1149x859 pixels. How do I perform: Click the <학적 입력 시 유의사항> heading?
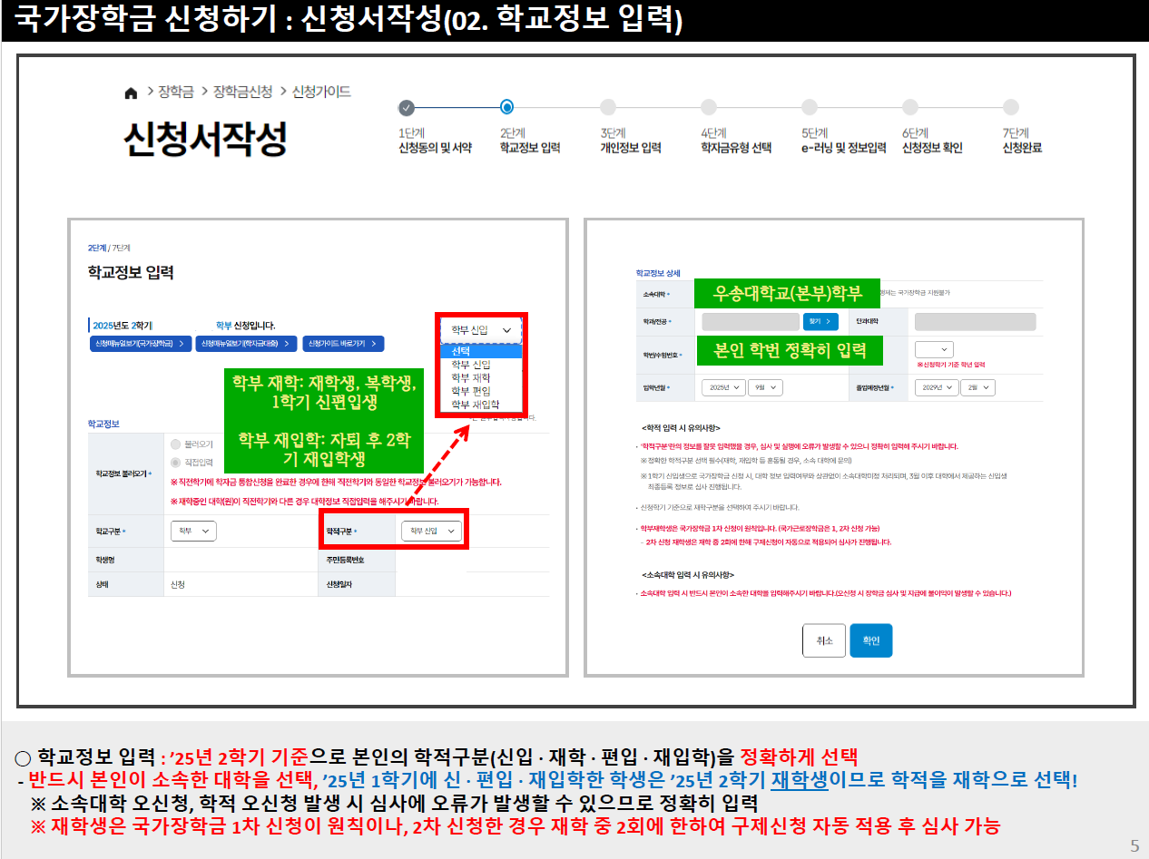681,427
